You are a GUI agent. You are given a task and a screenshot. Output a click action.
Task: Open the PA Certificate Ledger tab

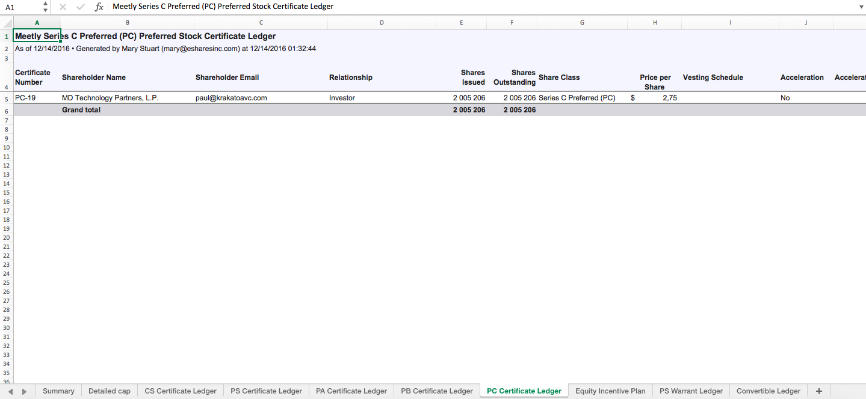pos(351,391)
